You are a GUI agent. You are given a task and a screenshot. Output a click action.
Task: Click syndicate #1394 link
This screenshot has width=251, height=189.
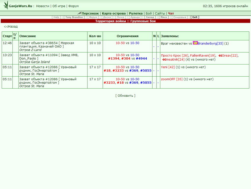click(x=114, y=58)
